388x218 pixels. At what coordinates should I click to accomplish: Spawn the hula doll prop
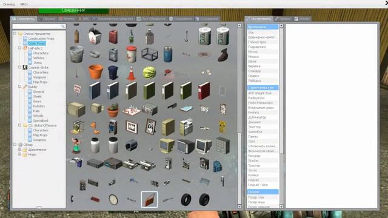pos(76,145)
